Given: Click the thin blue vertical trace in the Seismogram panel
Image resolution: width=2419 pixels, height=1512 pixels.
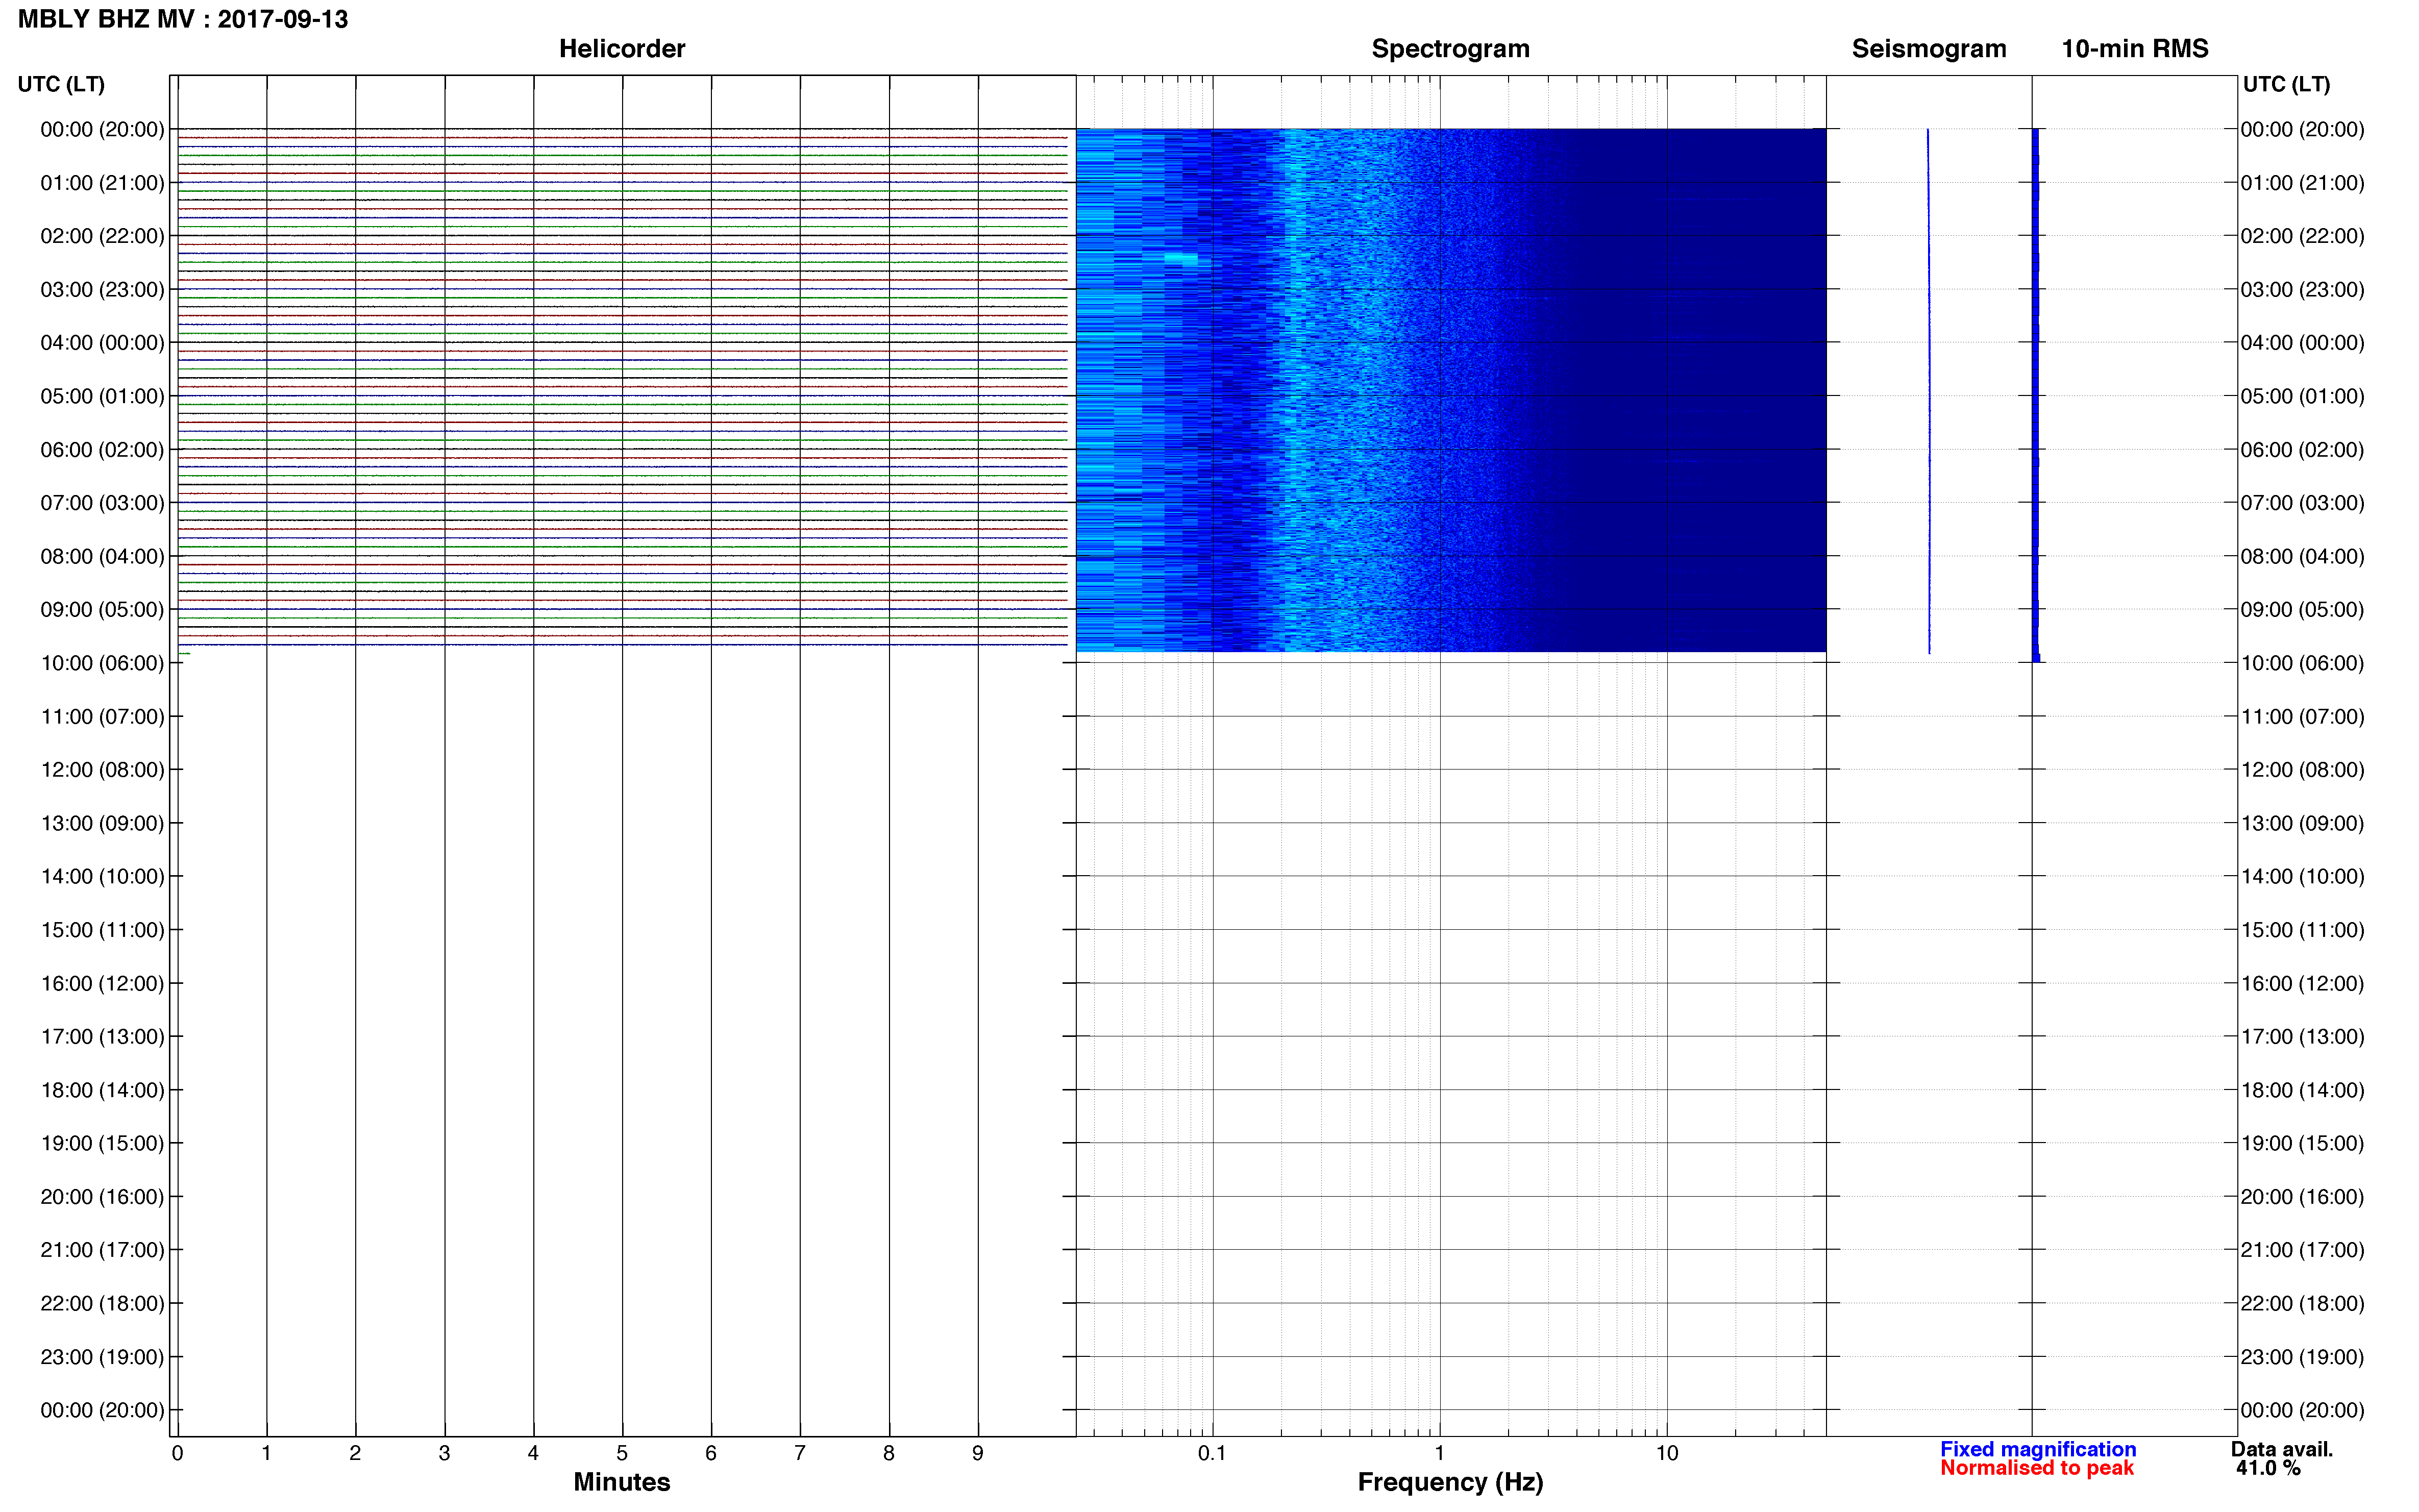Looking at the screenshot, I should [x=1928, y=391].
